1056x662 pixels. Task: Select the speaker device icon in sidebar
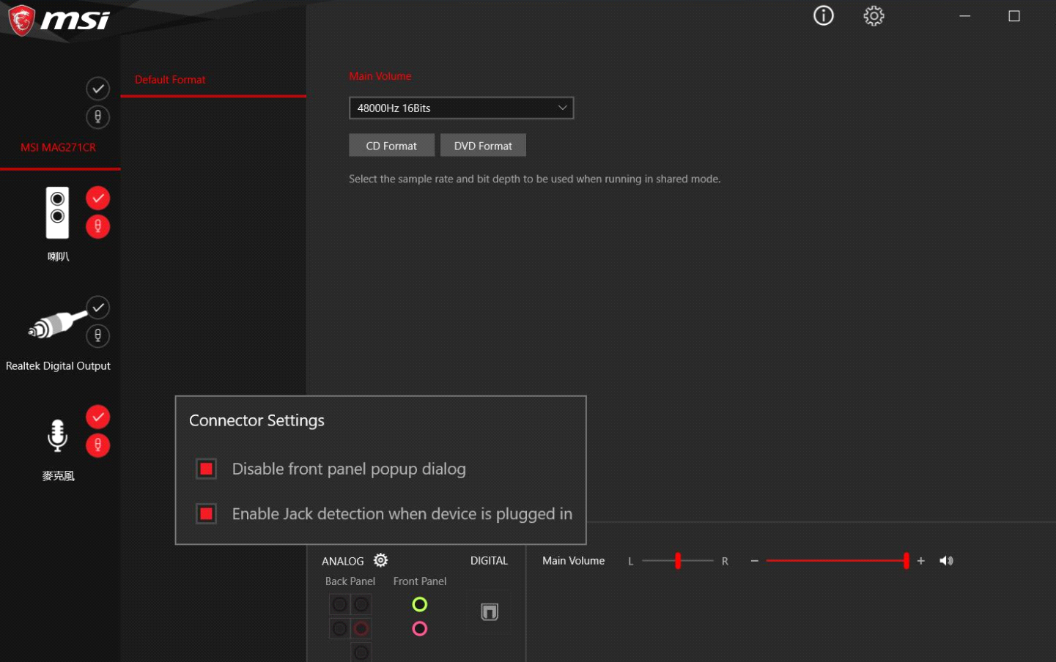[57, 212]
